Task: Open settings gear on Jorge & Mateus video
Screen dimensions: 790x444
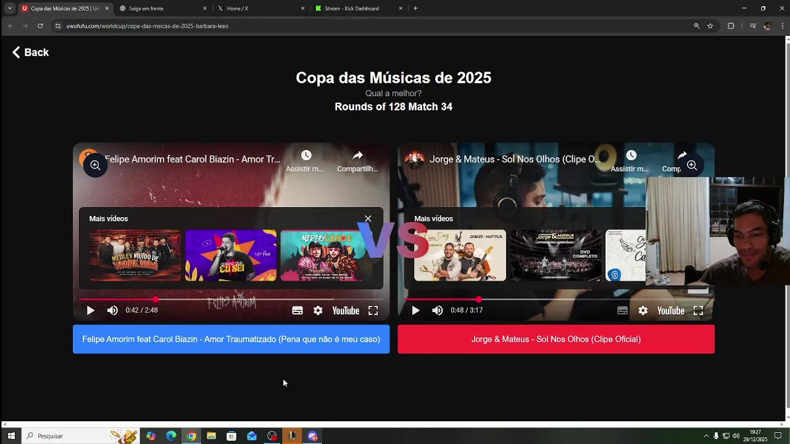Action: pos(643,311)
